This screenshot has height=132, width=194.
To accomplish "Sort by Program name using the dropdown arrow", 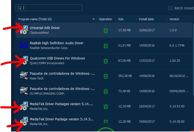I will (94, 19).
